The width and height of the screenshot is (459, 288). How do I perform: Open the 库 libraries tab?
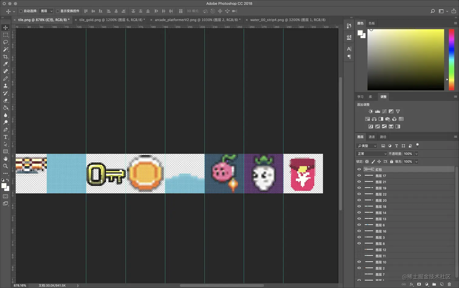click(x=370, y=97)
